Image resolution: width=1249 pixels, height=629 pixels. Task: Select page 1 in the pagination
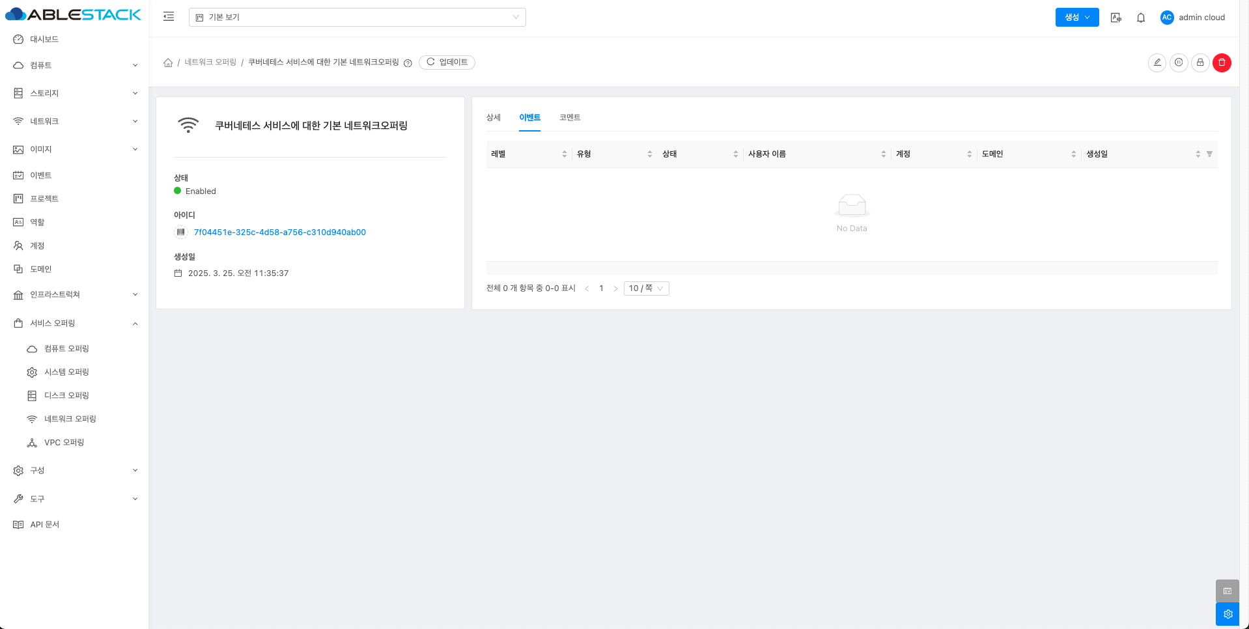pos(601,288)
